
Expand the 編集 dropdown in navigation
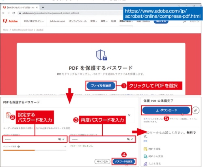pyautogui.click(x=104, y=21)
